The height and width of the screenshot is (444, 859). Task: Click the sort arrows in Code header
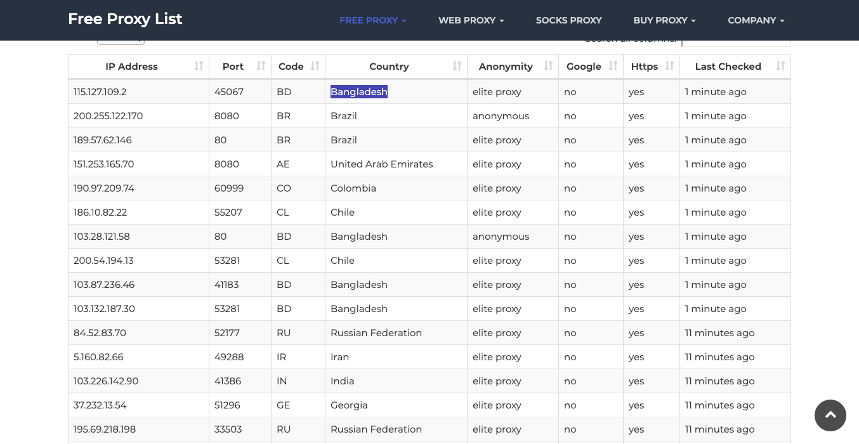[315, 66]
